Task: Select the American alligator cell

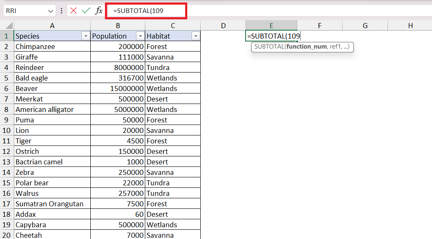Action: (x=52, y=109)
